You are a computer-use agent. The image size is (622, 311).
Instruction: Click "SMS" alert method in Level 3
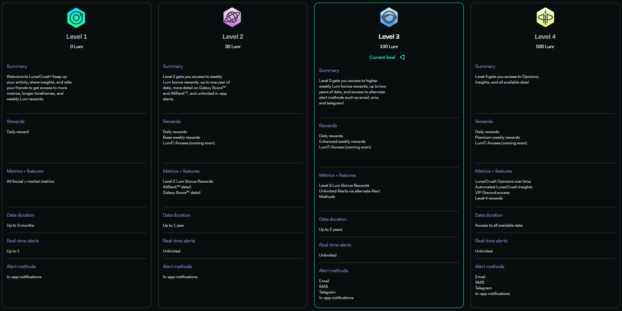pos(323,287)
